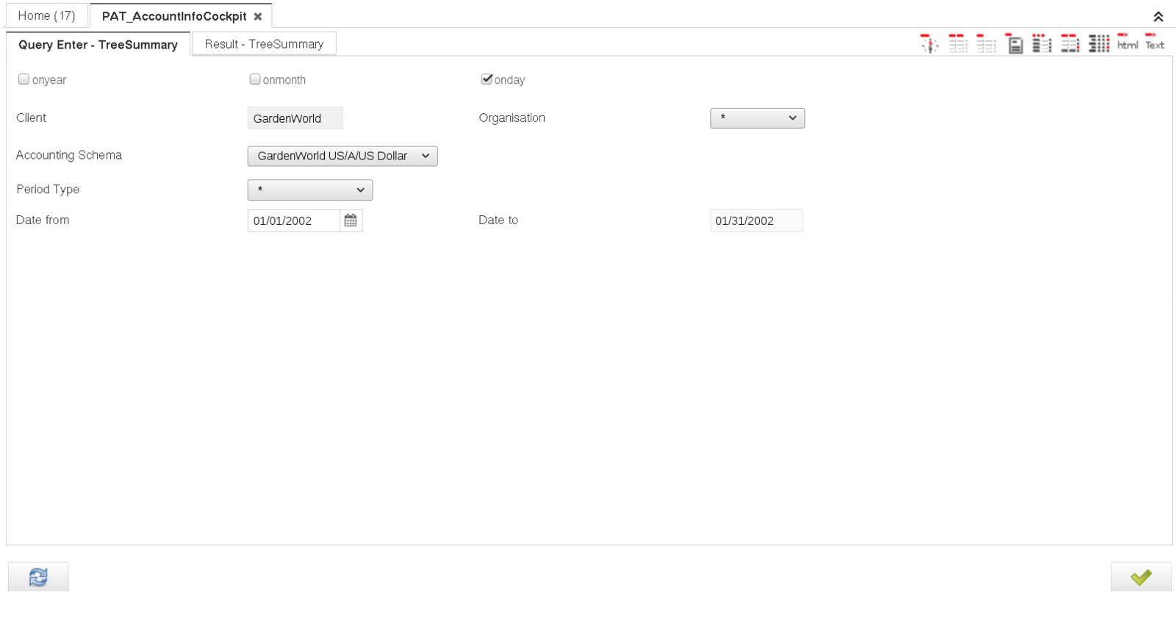Click the html export toolbar icon

(x=1127, y=43)
